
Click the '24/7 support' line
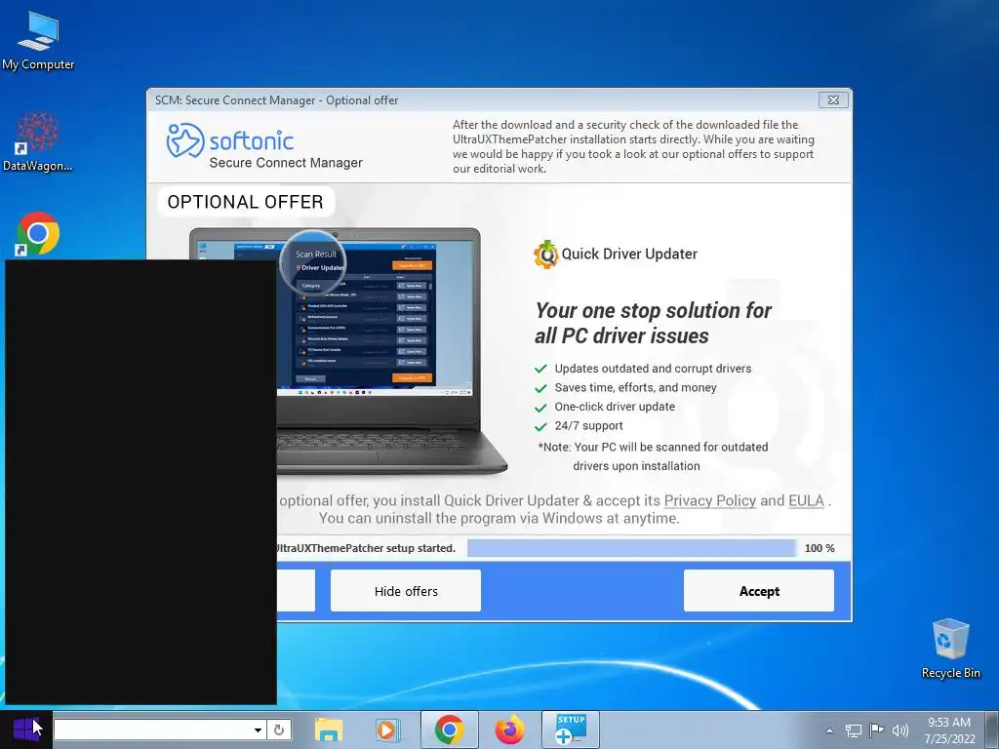(x=588, y=425)
